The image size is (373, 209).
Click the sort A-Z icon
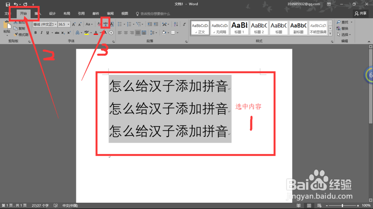pos(176,24)
